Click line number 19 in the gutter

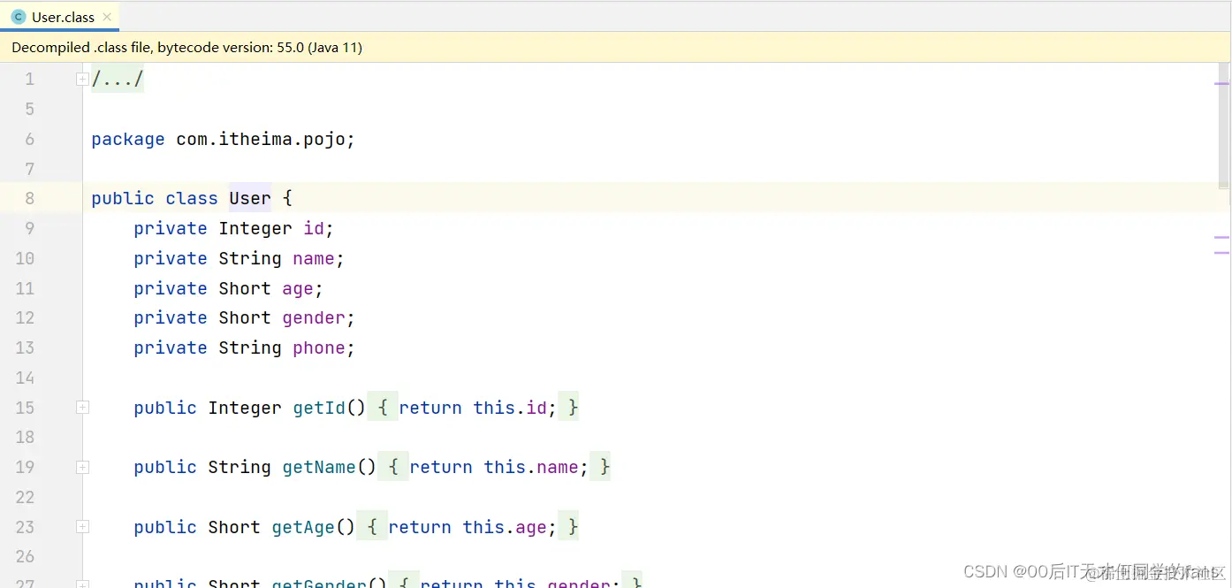coord(25,467)
